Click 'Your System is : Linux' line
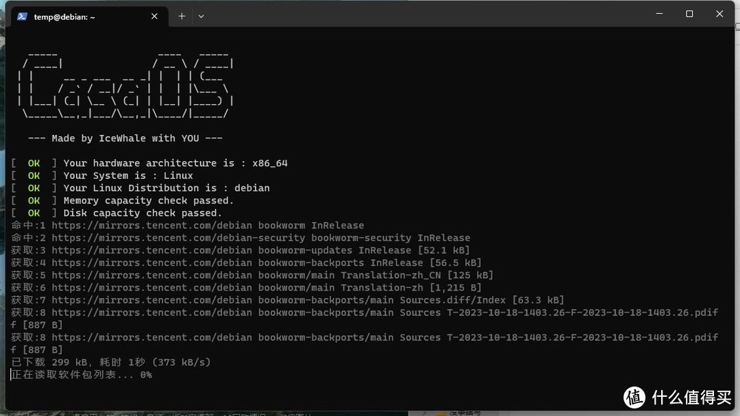Image resolution: width=740 pixels, height=416 pixels. pos(102,175)
